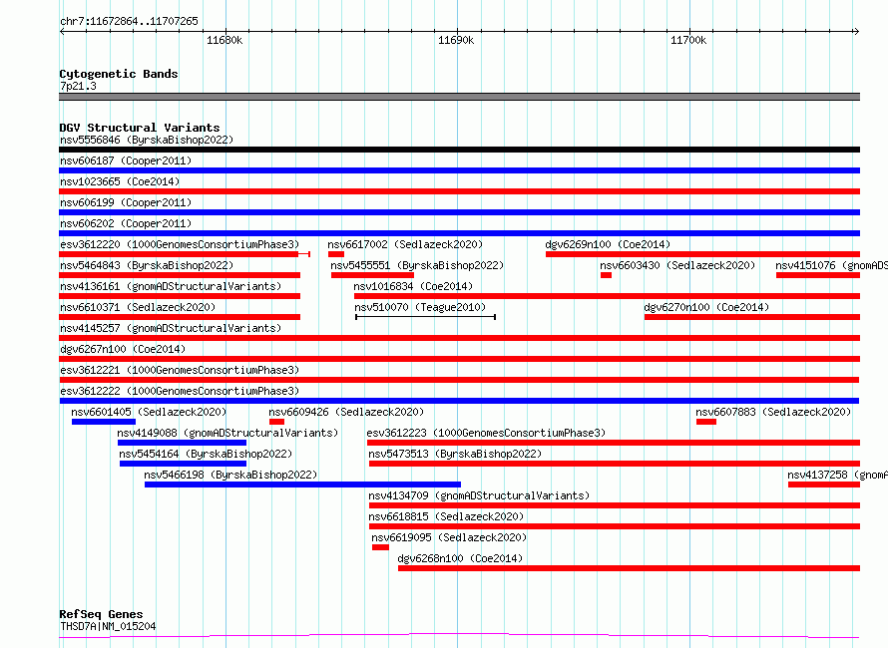The width and height of the screenshot is (888, 648).
Task: Open esv3612222 (1000GenomesConsortiumPhase3) label
Action: click(x=180, y=391)
